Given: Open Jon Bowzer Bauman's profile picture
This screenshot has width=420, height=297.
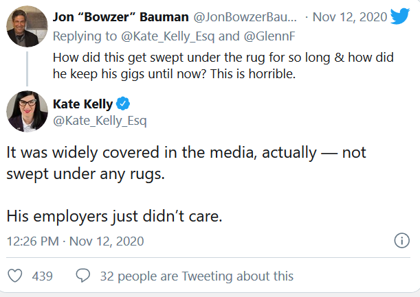Looking at the screenshot, I should (x=27, y=26).
